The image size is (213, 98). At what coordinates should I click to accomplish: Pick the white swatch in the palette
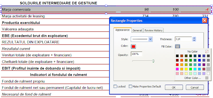[208, 74]
